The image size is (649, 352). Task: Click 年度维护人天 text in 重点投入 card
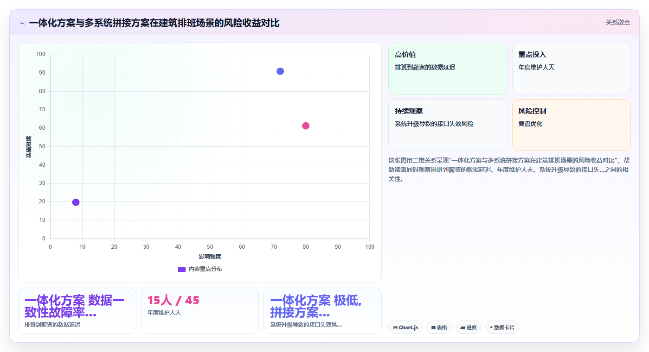(536, 68)
